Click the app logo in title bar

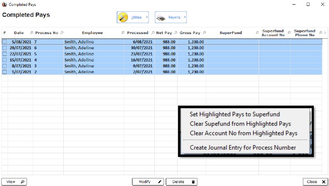point(4,4)
